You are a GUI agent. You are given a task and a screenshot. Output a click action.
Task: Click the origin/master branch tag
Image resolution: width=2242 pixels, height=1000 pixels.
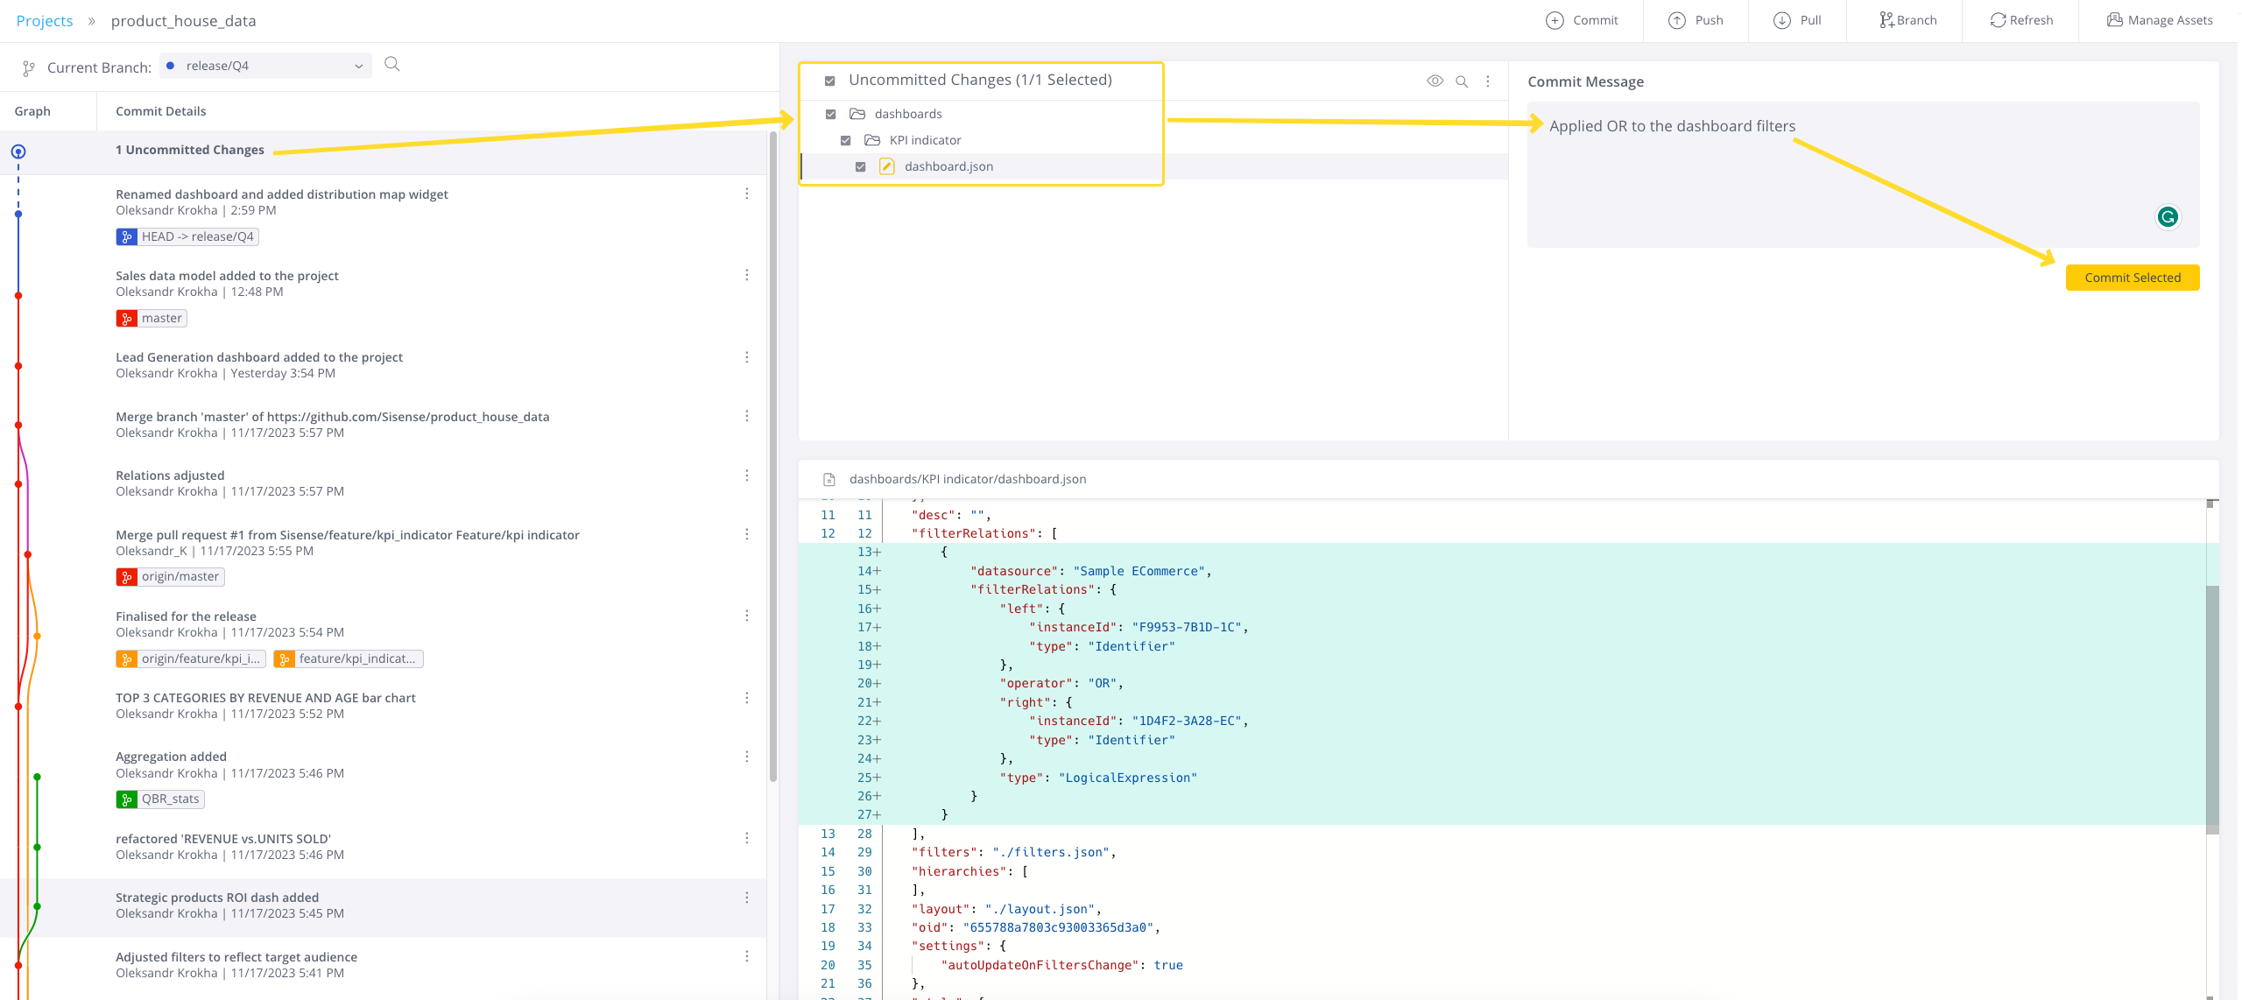click(170, 576)
